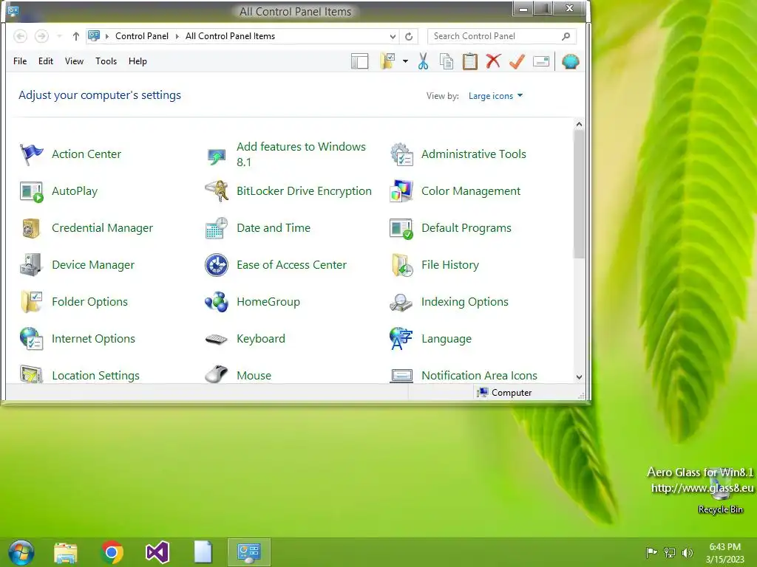This screenshot has height=567, width=757.
Task: Click the folder options toolbar icon
Action: (x=388, y=62)
